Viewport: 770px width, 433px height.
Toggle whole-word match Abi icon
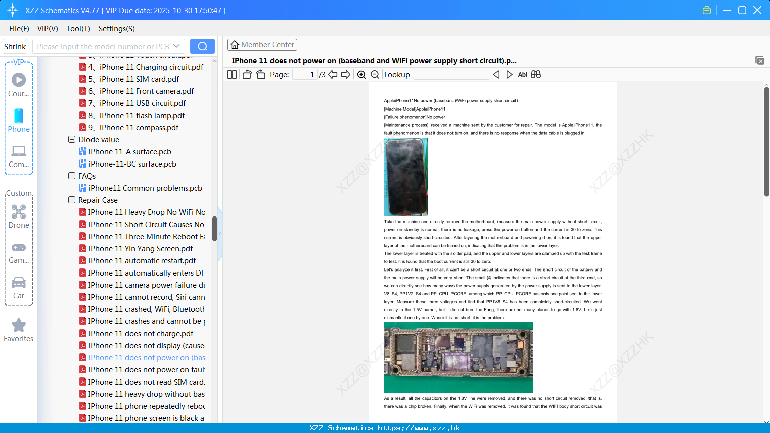522,74
